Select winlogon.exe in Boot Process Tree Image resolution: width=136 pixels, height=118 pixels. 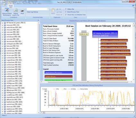(14, 44)
